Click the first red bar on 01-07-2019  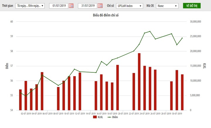pos(21,100)
